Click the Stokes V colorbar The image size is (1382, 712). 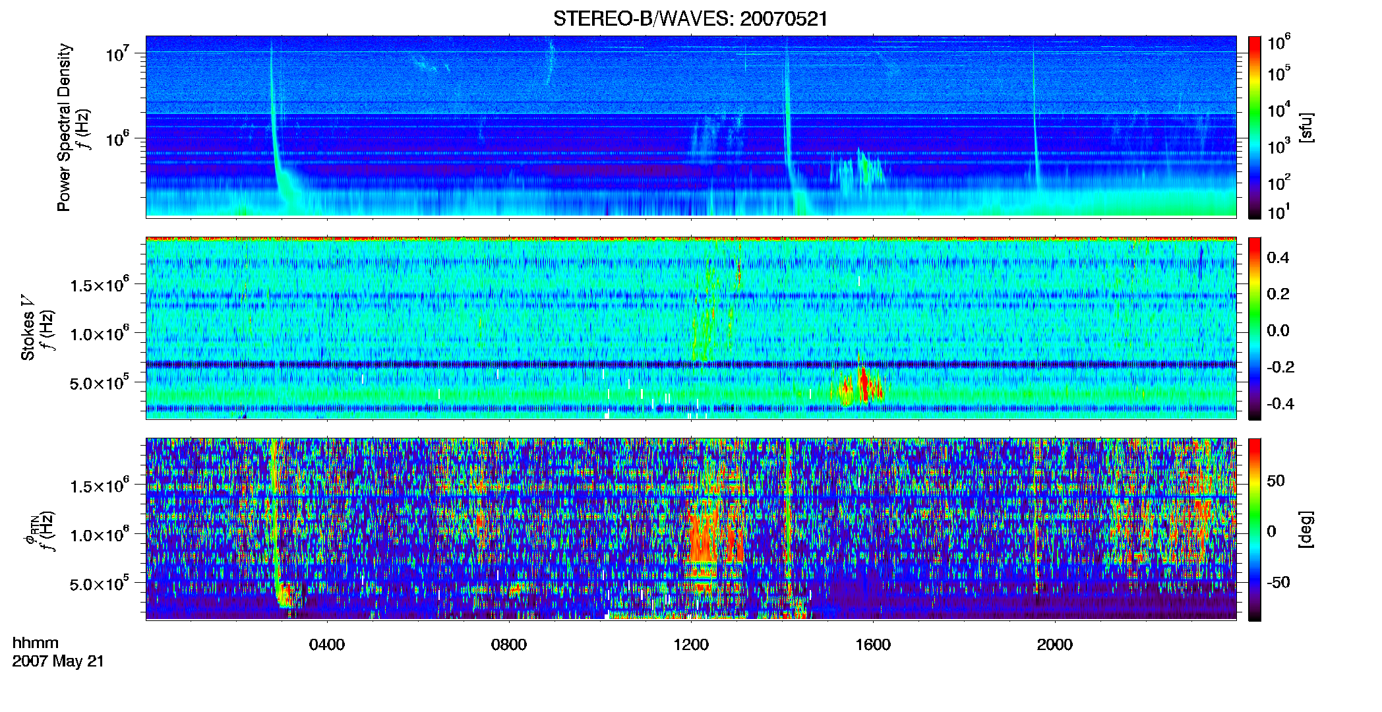tap(1255, 328)
